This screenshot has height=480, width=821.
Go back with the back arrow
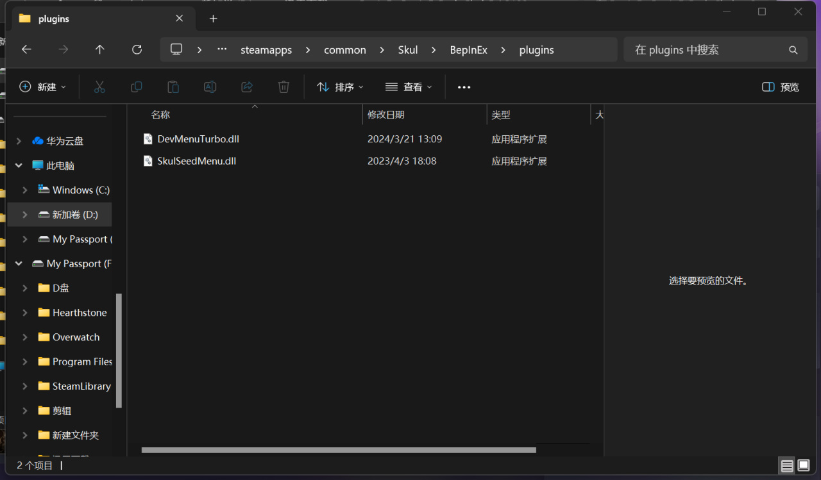[x=26, y=49]
